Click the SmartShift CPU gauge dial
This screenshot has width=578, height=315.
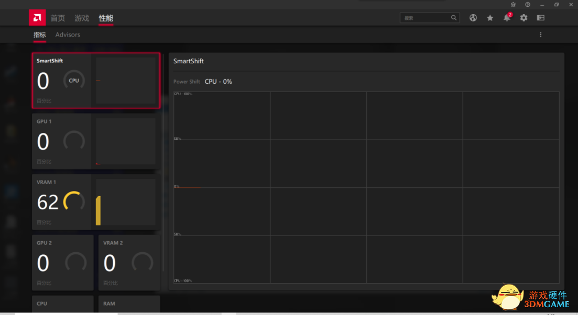[x=74, y=80]
